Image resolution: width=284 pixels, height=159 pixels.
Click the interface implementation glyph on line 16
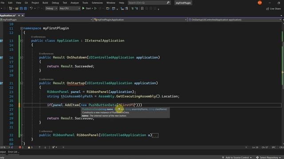click(x=1, y=57)
